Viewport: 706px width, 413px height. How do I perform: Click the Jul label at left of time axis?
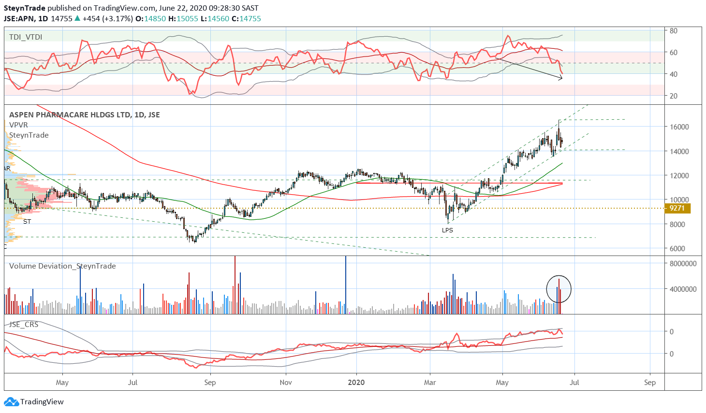(132, 383)
